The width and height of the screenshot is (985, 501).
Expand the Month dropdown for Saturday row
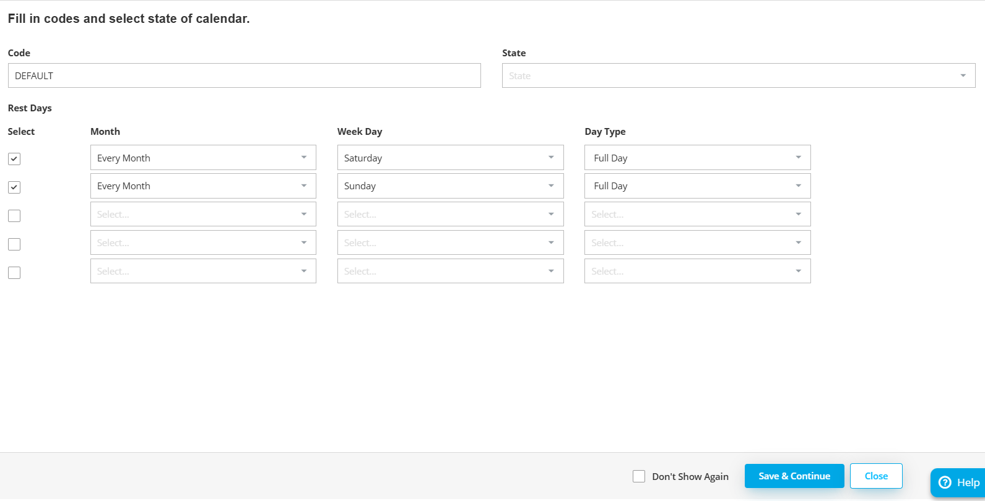tap(203, 158)
